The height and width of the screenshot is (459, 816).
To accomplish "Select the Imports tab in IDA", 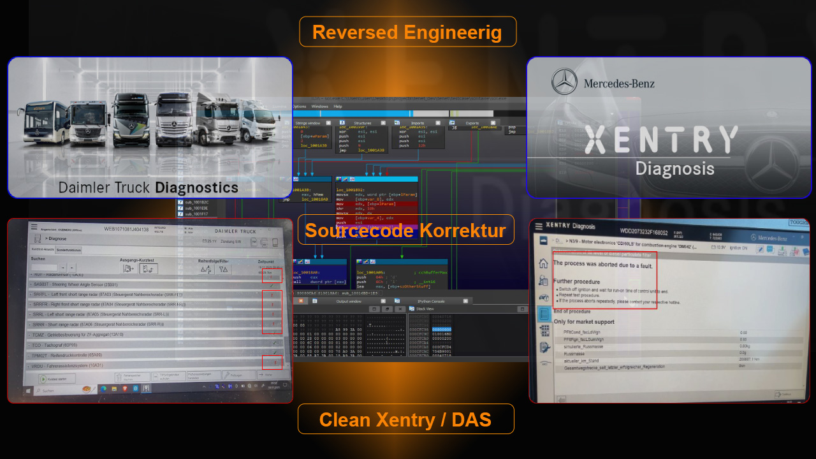I will pyautogui.click(x=418, y=123).
